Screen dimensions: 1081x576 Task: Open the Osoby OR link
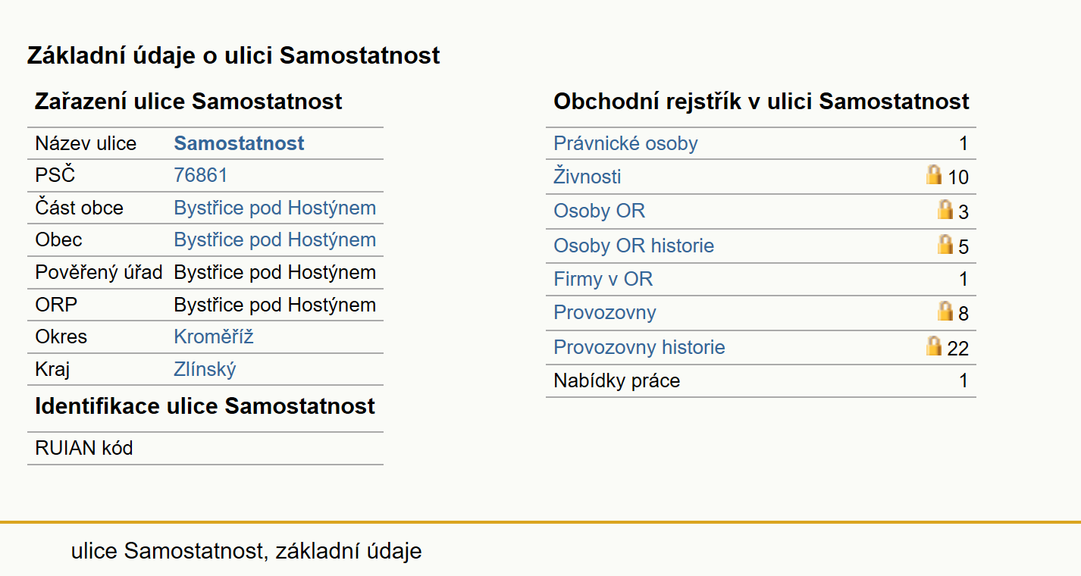point(599,211)
